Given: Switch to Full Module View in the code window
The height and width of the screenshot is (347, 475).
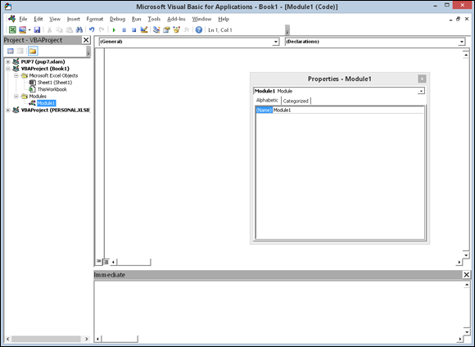Looking at the screenshot, I should [106, 262].
